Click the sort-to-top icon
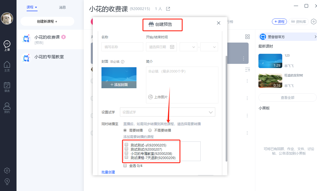 point(247,70)
